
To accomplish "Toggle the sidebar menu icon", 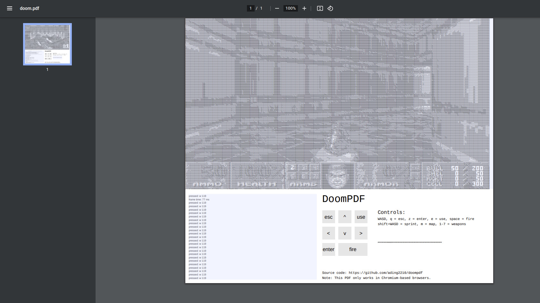I will [10, 8].
